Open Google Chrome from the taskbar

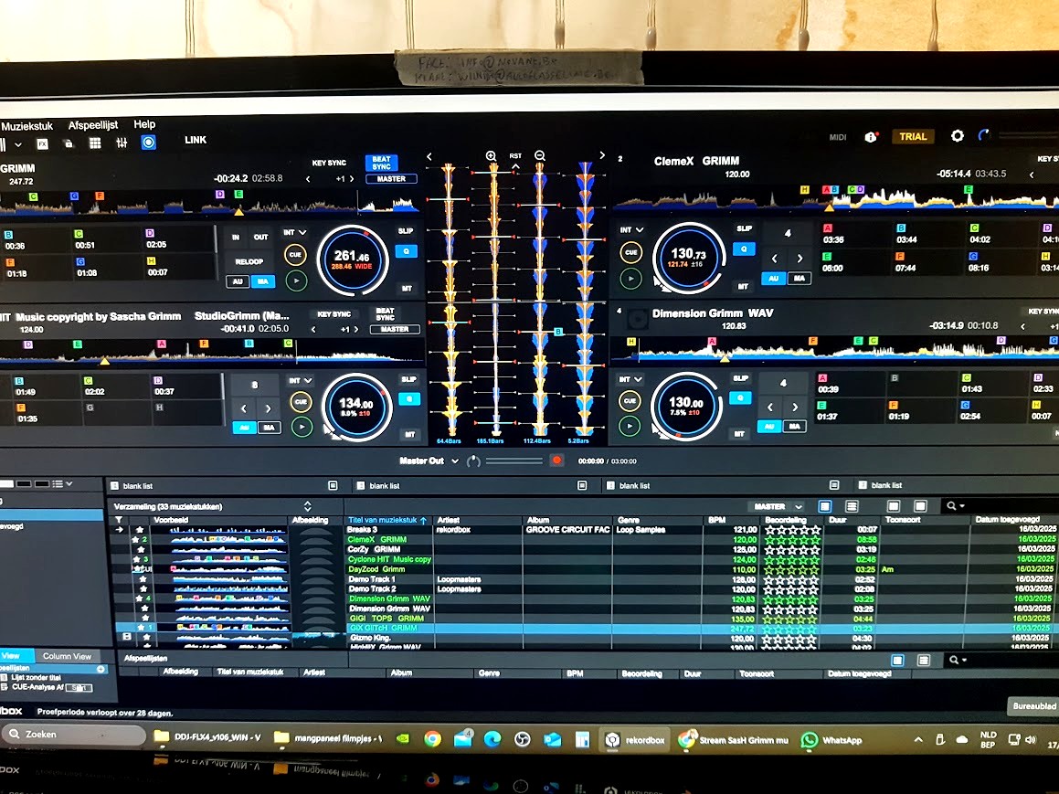tap(432, 739)
